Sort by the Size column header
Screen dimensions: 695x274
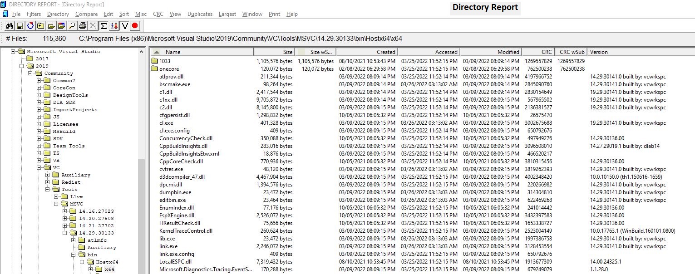click(274, 52)
